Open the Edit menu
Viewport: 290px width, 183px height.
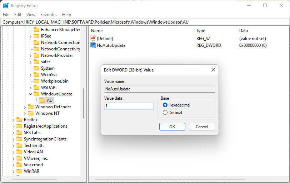(x=18, y=14)
